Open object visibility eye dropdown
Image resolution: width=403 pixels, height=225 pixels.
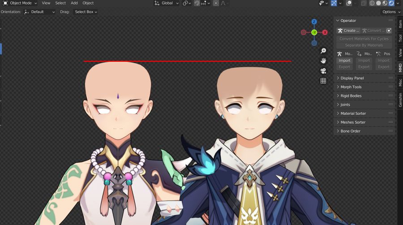point(323,3)
